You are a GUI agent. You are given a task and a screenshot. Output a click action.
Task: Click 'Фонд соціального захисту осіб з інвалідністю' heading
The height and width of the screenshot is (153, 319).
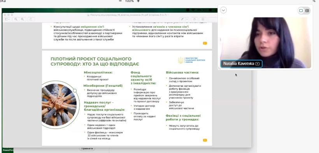[143, 78]
